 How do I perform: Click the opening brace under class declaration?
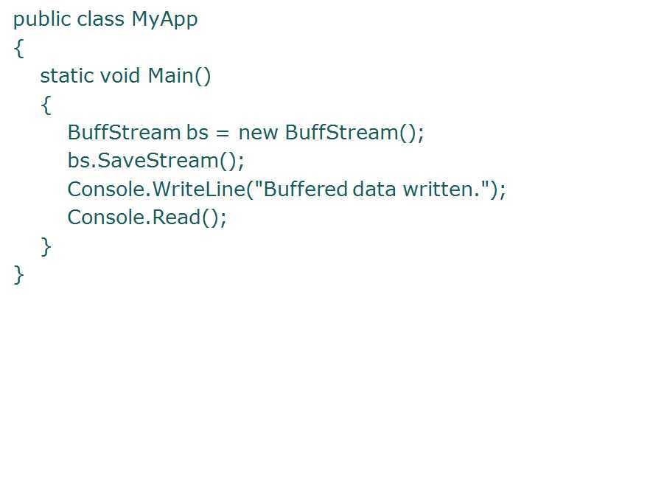(x=18, y=49)
